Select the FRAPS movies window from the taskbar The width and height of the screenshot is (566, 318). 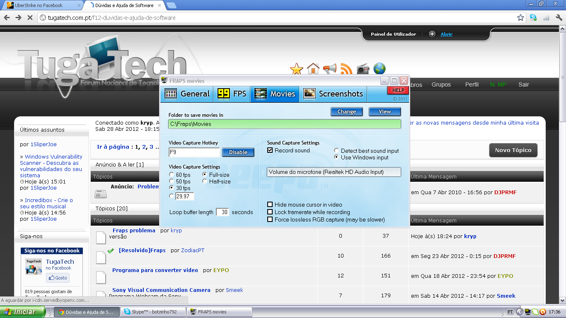point(219,312)
